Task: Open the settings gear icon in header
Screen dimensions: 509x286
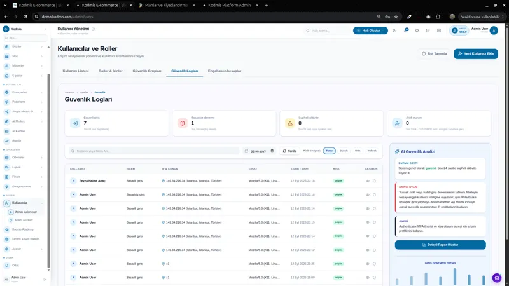Action: [x=439, y=31]
